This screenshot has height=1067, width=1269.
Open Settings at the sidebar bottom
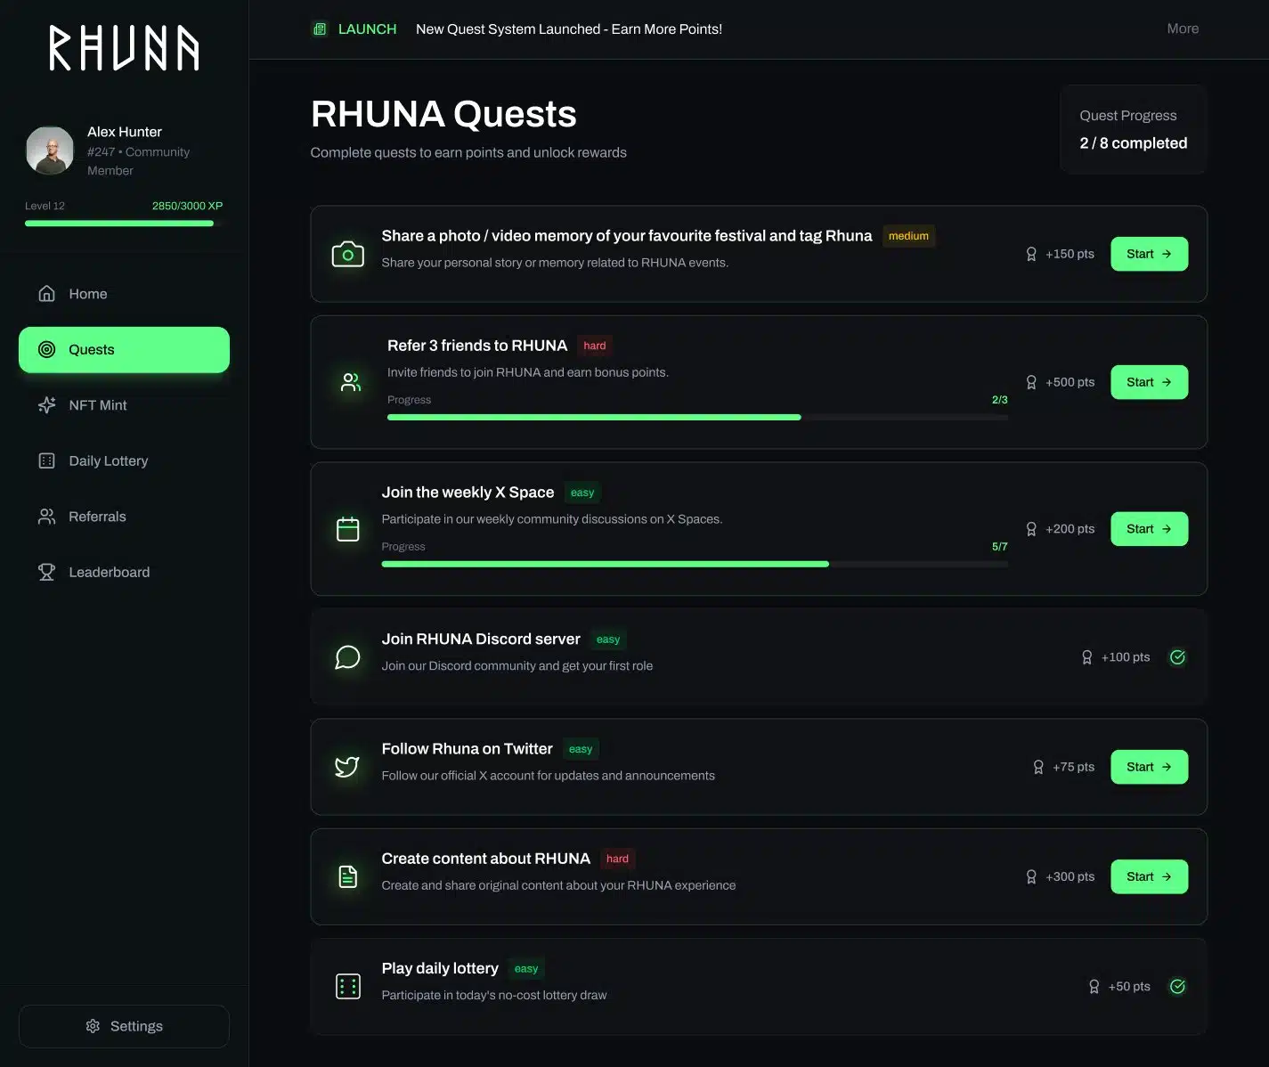124,1026
